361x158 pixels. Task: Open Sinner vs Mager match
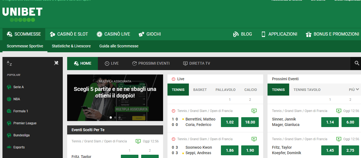pyautogui.click(x=286, y=122)
